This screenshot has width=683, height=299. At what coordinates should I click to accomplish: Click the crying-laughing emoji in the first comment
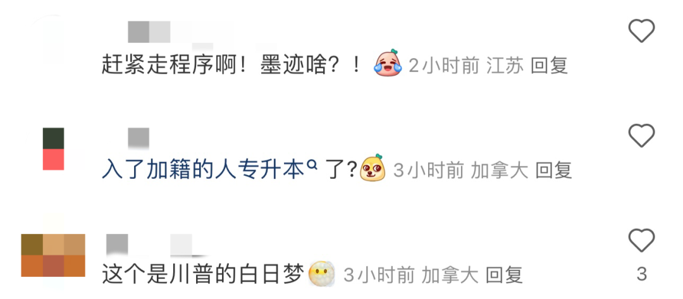point(388,63)
